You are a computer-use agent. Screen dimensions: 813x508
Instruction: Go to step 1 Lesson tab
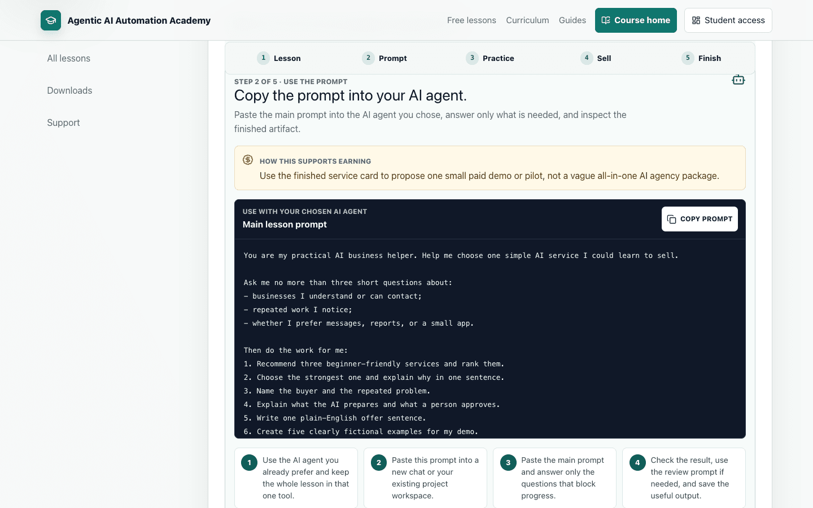click(x=279, y=58)
